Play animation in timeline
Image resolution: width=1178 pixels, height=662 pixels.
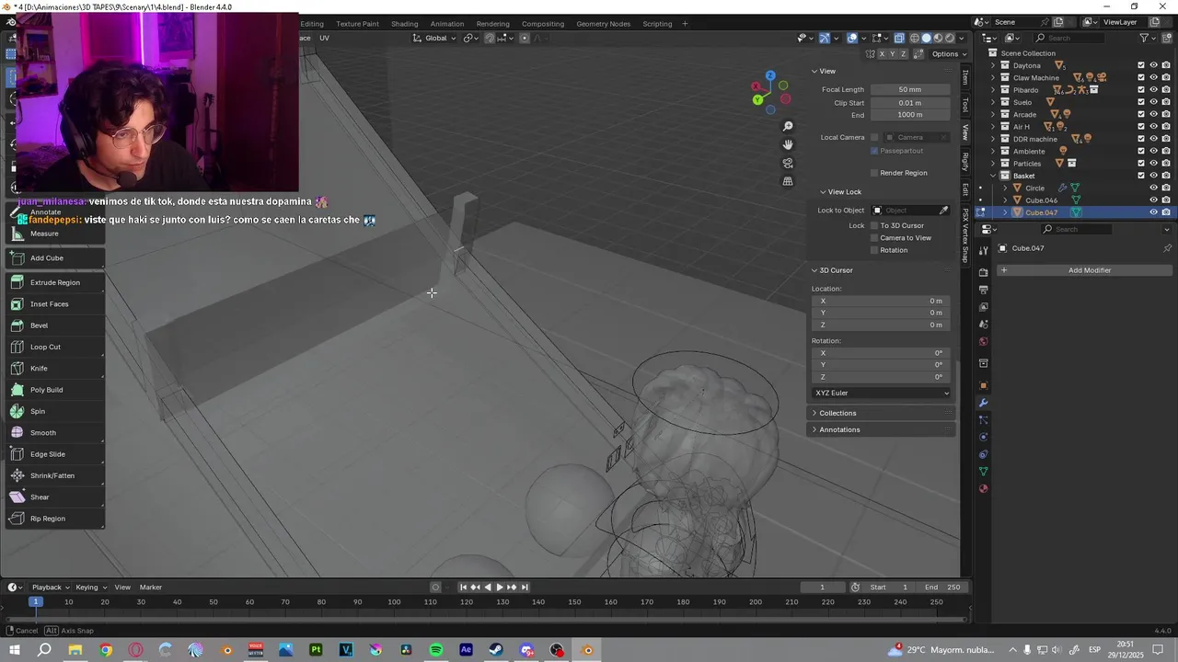tap(500, 588)
